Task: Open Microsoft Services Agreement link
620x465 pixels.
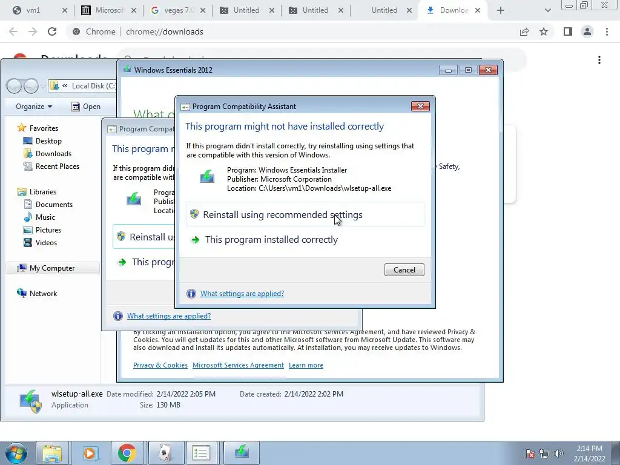Action: tap(238, 365)
